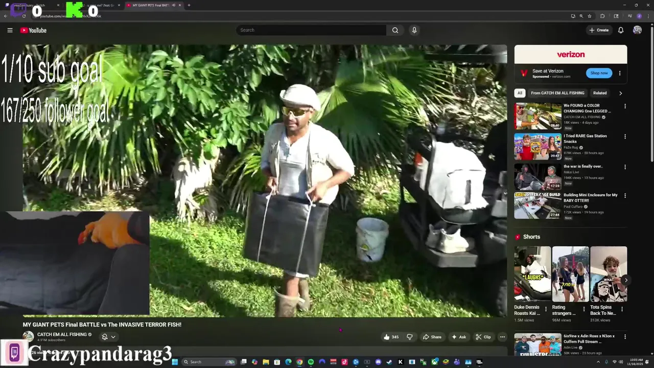Image resolution: width=654 pixels, height=368 pixels.
Task: Open the CATCH EM ALL FISHING channel name
Action: click(62, 334)
